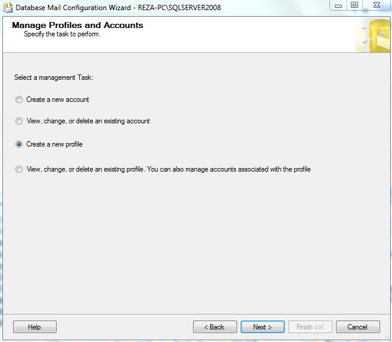Choose 'View, change, or delete an existing account'
Viewport: 392px width, 342px height.
point(19,122)
